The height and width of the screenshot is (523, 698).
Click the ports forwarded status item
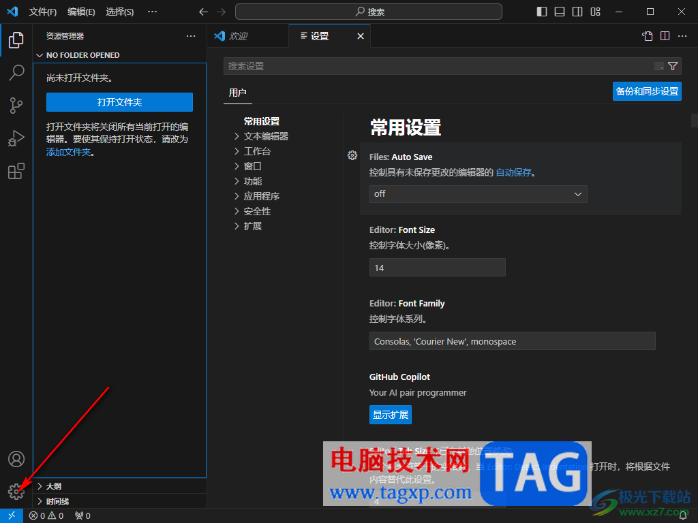tap(82, 516)
